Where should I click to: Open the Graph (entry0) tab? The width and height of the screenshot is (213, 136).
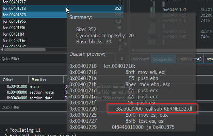189,59
